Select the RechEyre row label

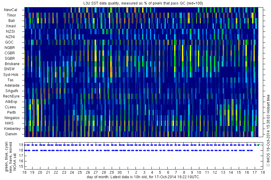pyautogui.click(x=11, y=96)
